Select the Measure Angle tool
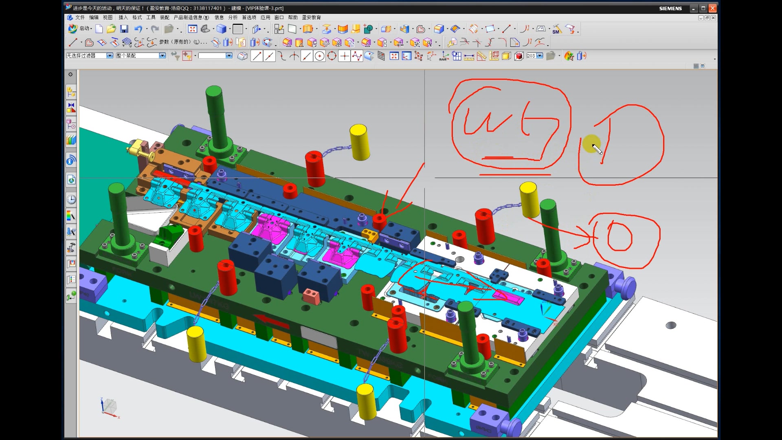The height and width of the screenshot is (440, 782). (x=481, y=56)
